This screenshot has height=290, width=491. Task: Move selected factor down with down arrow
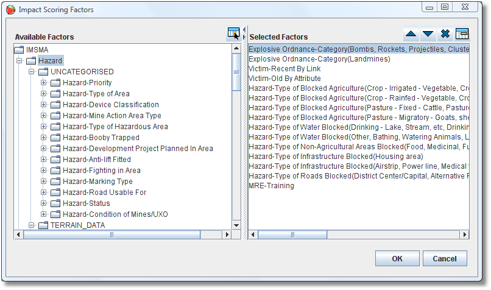(428, 34)
